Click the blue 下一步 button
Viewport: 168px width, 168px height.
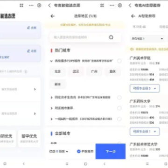[x=111, y=151]
